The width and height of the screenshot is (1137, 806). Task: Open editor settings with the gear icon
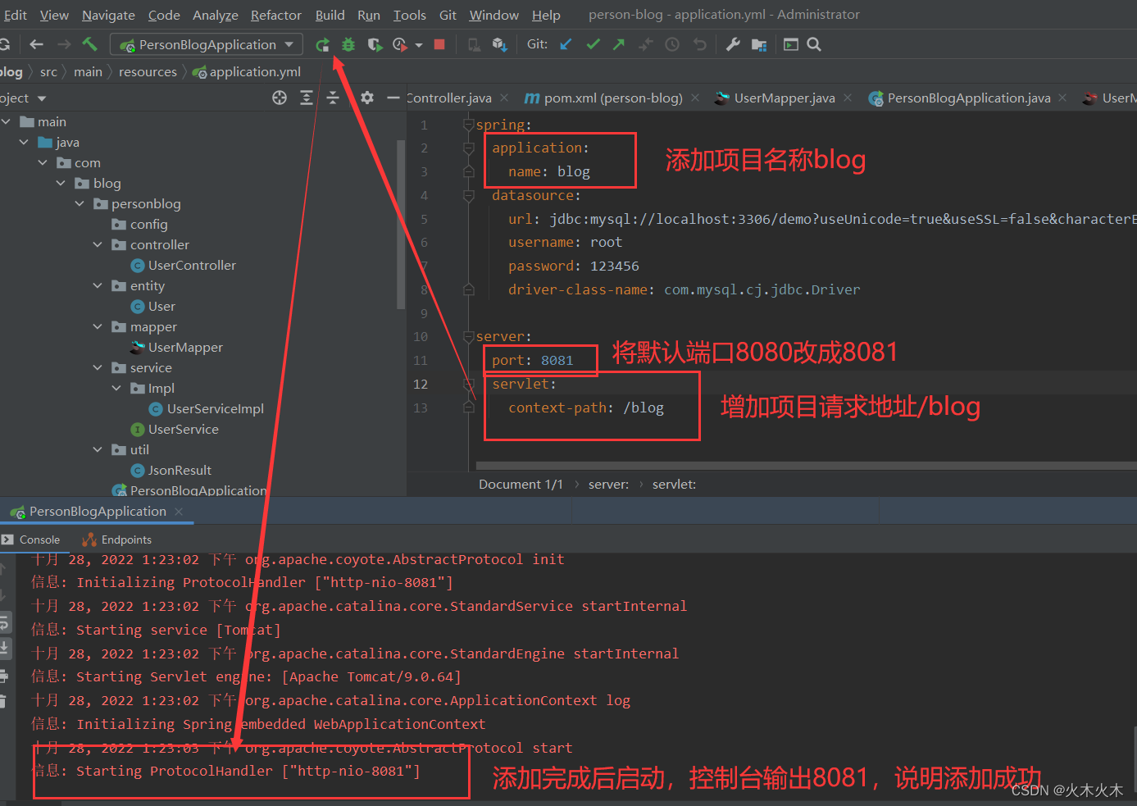click(366, 98)
